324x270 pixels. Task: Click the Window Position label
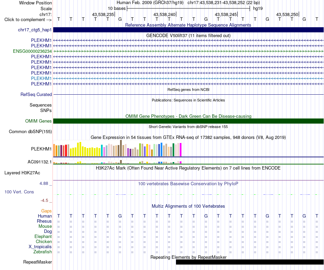pos(35,3)
